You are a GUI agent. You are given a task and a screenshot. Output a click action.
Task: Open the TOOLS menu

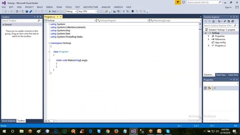click(68, 7)
